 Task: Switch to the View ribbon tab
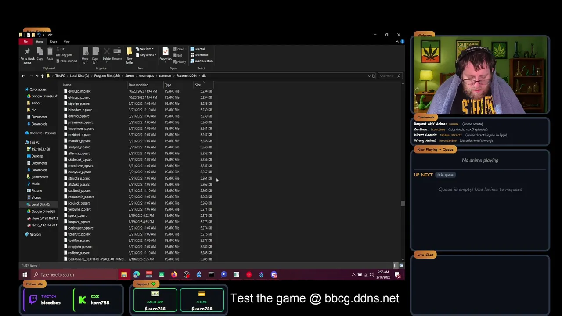(x=66, y=42)
